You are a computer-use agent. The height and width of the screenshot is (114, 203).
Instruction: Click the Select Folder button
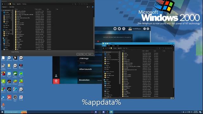point(81,54)
